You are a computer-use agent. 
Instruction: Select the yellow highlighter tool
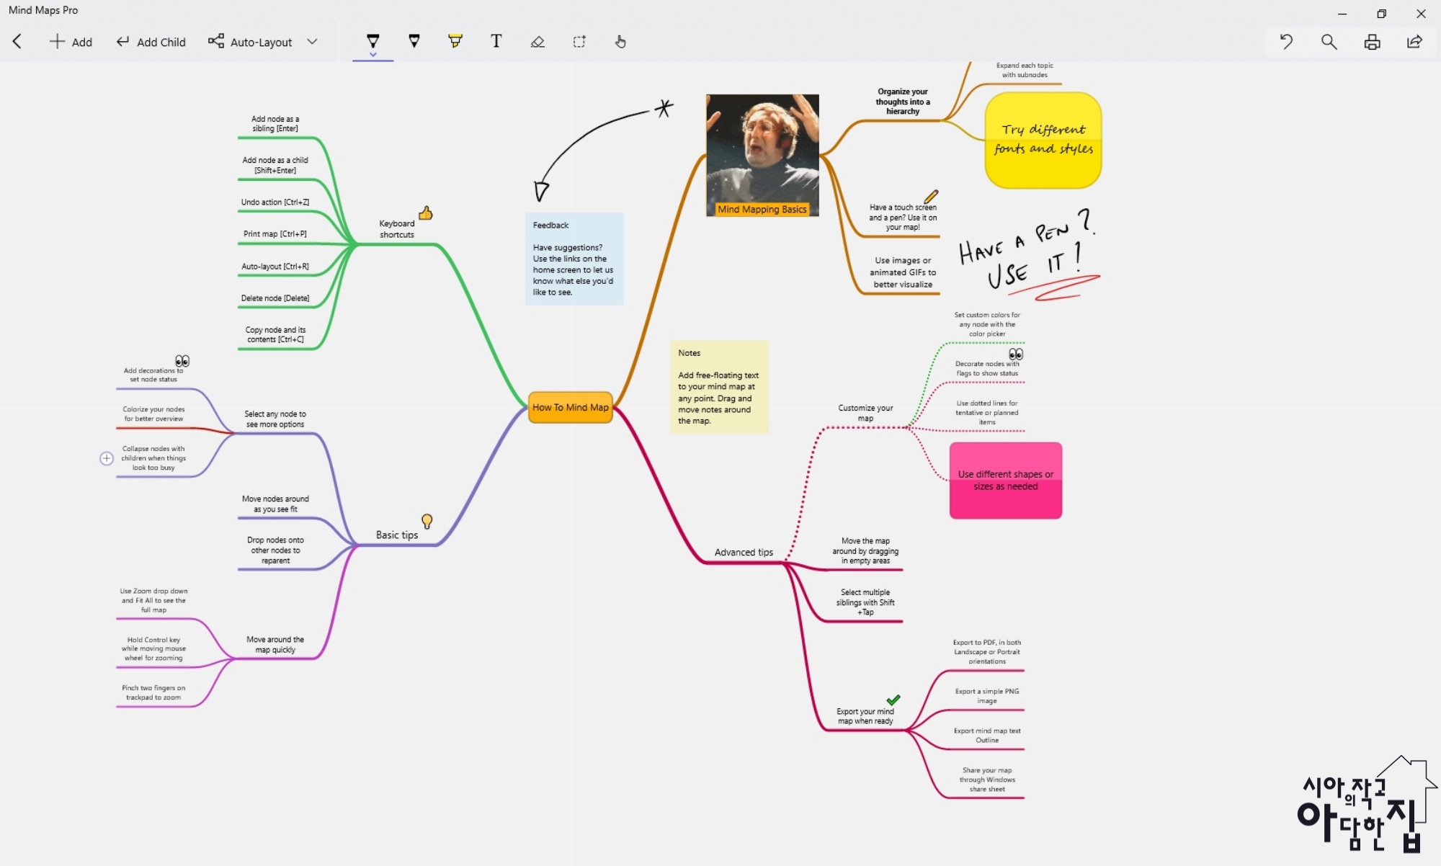[455, 41]
